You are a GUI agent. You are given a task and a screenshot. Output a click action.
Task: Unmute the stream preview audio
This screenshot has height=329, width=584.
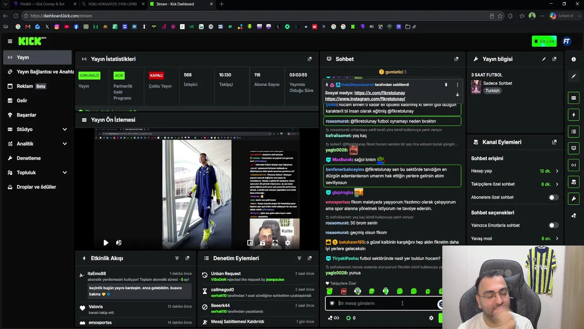click(x=119, y=243)
